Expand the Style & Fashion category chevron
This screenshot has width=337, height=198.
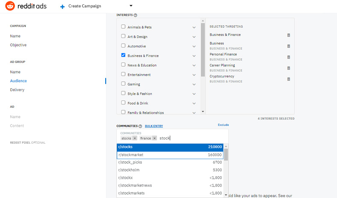tap(194, 94)
